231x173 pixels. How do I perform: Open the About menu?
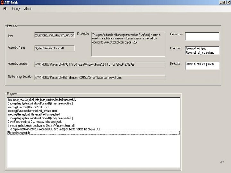pos(28,9)
